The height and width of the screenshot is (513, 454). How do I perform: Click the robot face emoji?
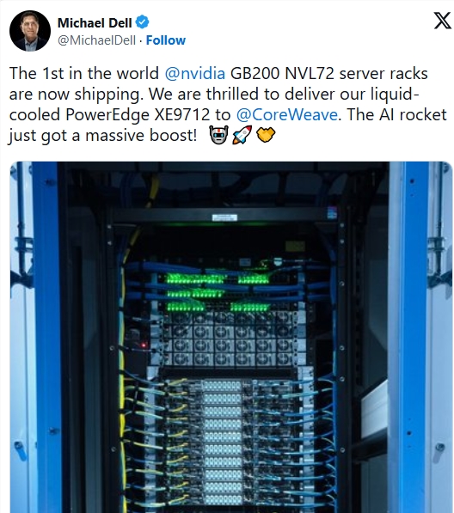[218, 135]
